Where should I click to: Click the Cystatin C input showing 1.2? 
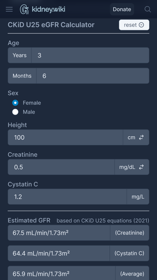(67, 197)
